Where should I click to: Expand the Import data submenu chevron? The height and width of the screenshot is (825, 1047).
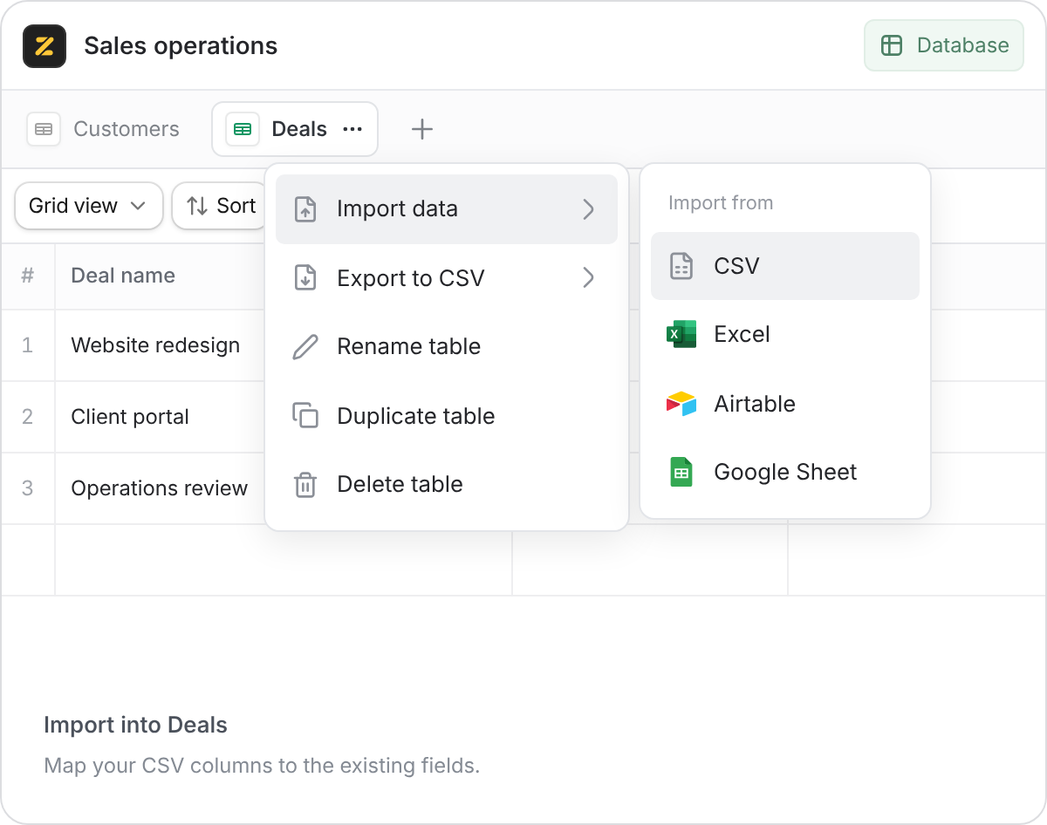tap(588, 209)
